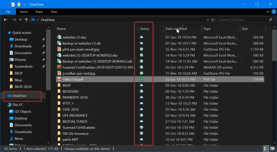Screen dimensions: 277x152
Task: Unpin Pictures using its pin icon in Quick access
Action: (x=43, y=59)
